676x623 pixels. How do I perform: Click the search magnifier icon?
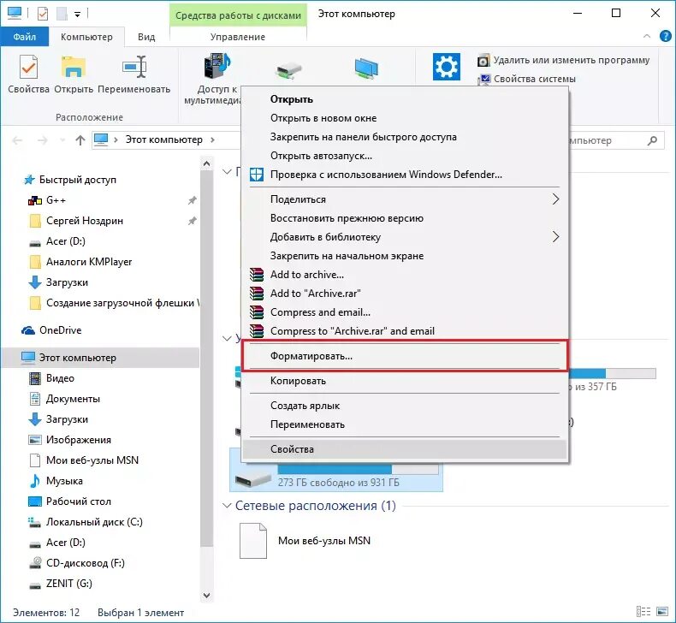pyautogui.click(x=653, y=140)
